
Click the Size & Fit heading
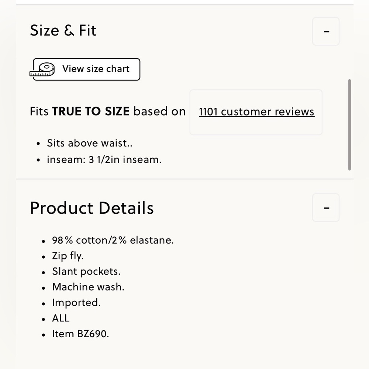tap(63, 31)
